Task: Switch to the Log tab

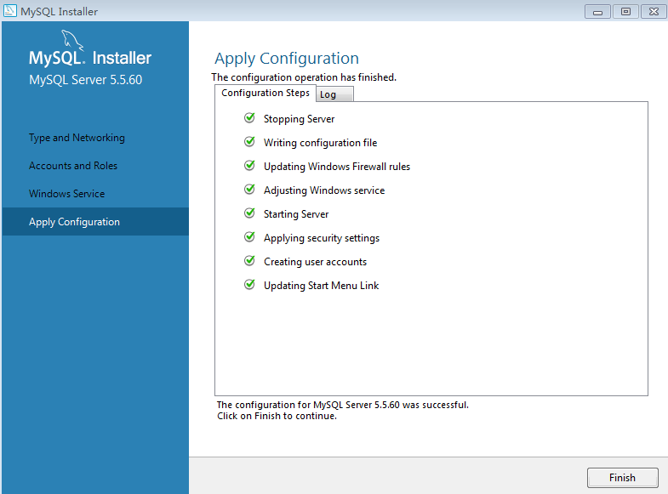Action: point(335,94)
